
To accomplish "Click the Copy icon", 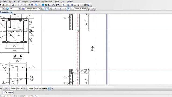I will tap(22, 5).
